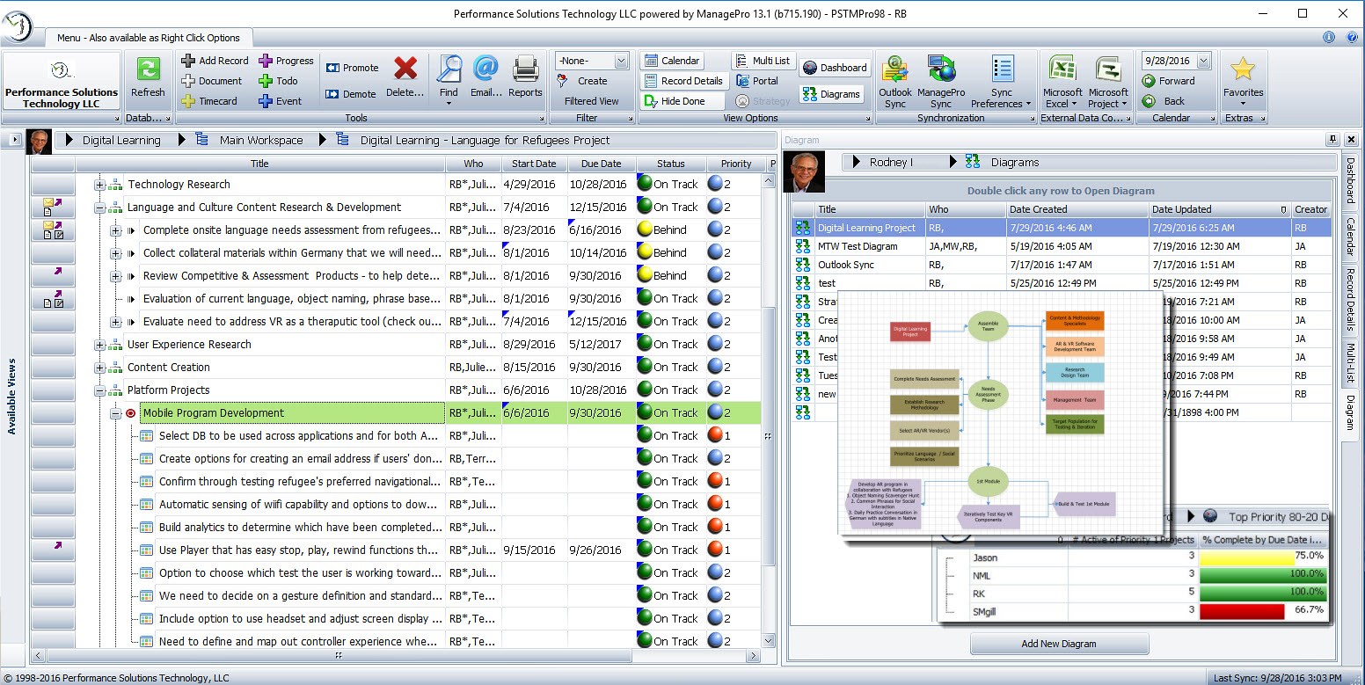Open the Menu right-click options tab
The image size is (1365, 685).
coord(148,38)
